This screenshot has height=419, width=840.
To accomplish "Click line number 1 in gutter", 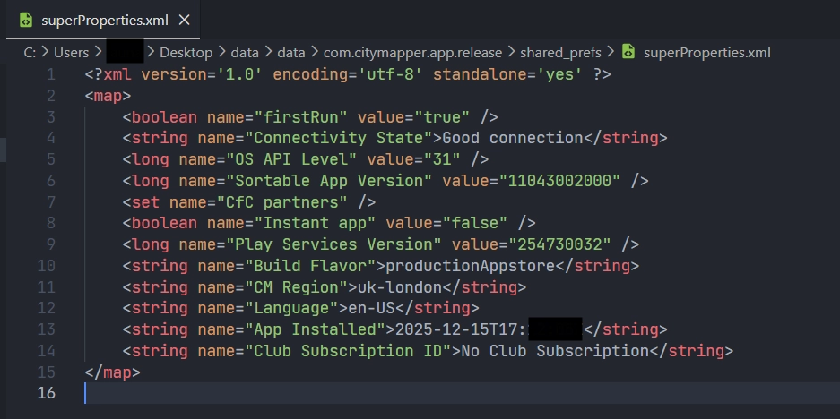I will [x=50, y=74].
